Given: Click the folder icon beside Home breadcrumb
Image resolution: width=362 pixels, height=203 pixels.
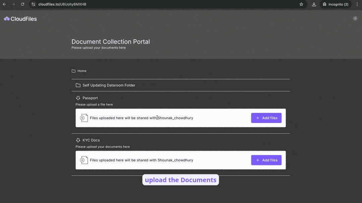Looking at the screenshot, I should coord(73,71).
